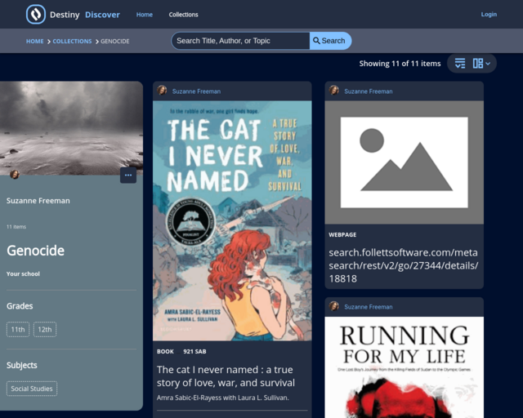Click the avatar on the cat book card
The image size is (523, 418).
click(162, 90)
